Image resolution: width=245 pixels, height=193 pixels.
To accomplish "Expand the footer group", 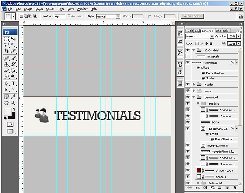I will (x=194, y=91).
